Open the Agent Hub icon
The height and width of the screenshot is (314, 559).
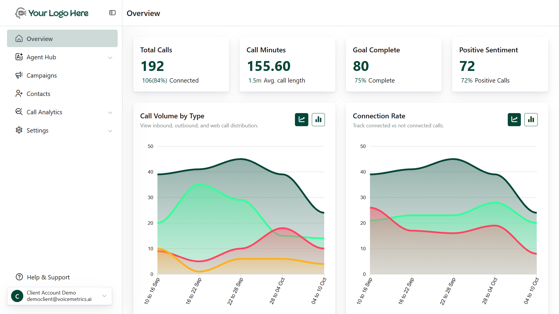pos(19,57)
